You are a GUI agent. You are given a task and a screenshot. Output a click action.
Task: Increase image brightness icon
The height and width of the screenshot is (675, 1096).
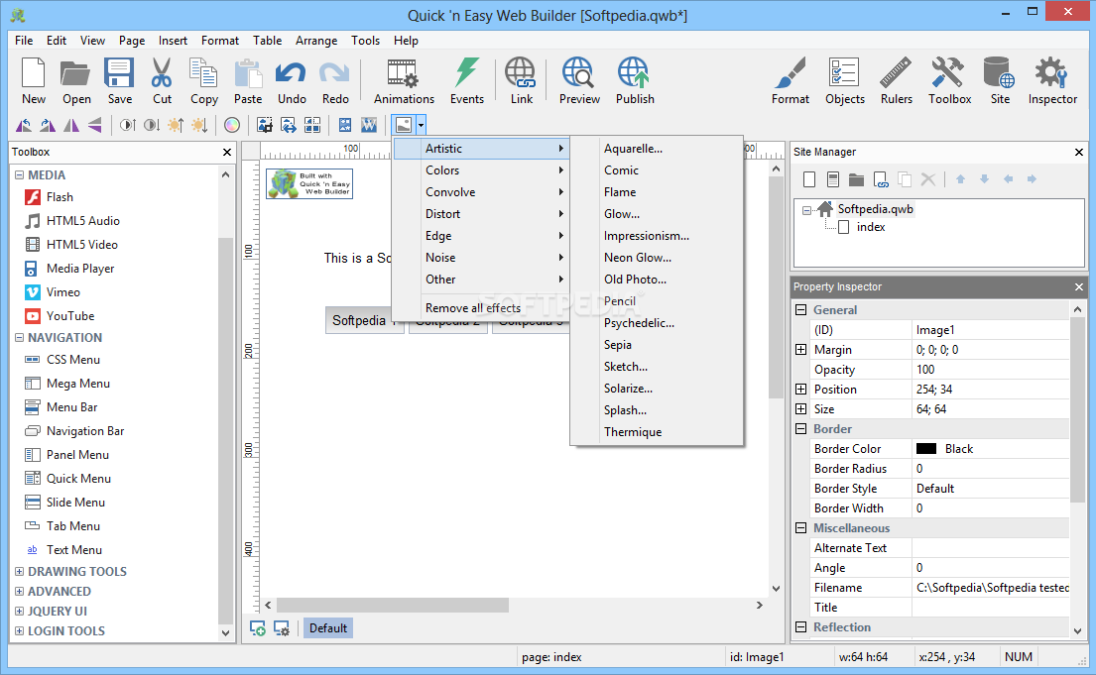[x=176, y=125]
